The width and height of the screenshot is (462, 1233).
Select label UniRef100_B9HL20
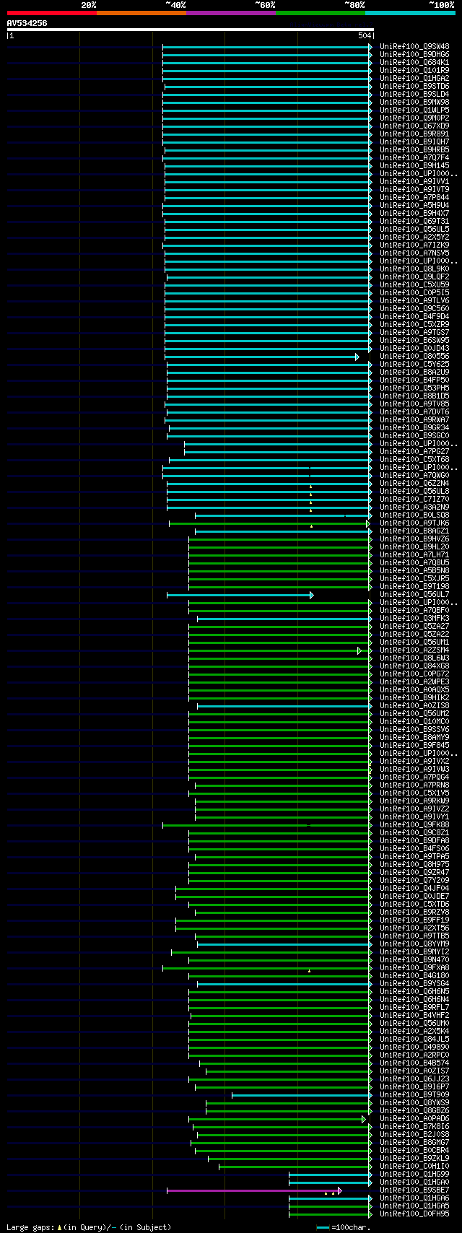(x=414, y=547)
